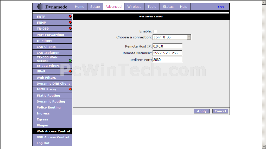
Task: Open Bridge Filters page
Action: (x=52, y=66)
